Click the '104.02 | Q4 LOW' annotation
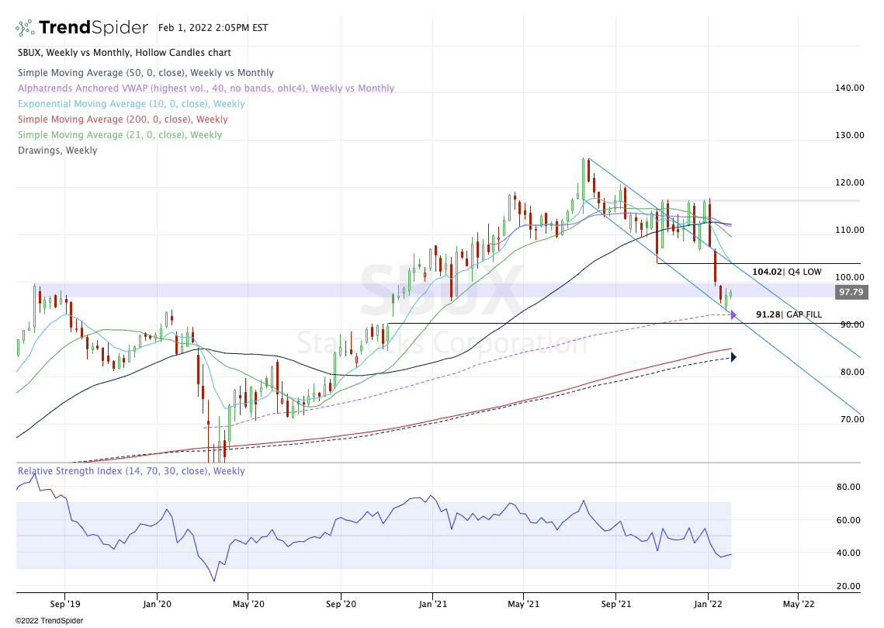The image size is (884, 628). (786, 272)
